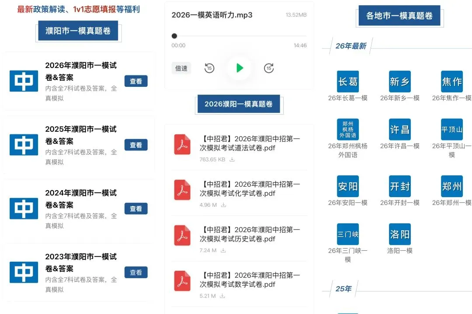Click 查看 for 2025年濮阳市一模试卷
The width and height of the screenshot is (472, 314).
136,145
